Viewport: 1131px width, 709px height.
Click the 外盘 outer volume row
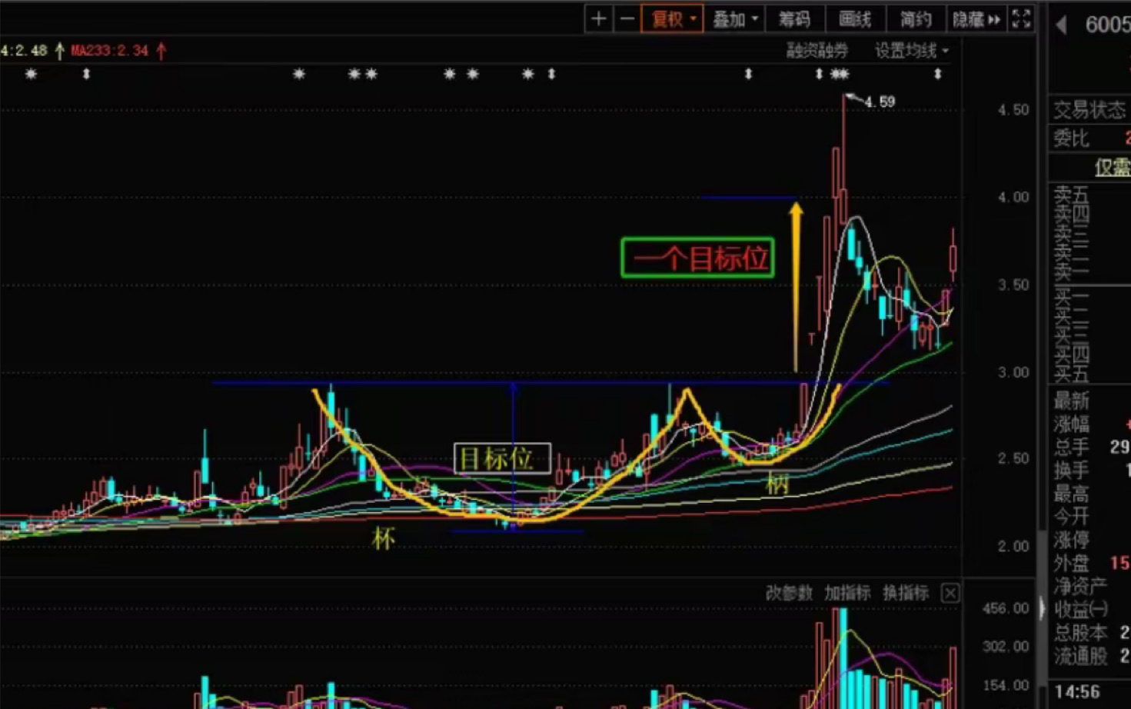1090,563
